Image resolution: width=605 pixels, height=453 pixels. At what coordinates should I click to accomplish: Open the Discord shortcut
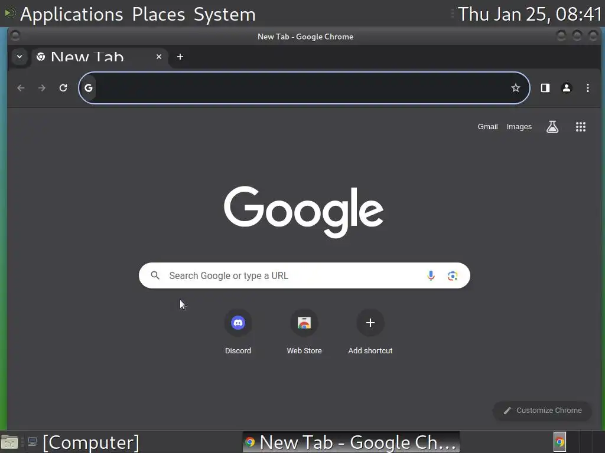[x=238, y=332]
